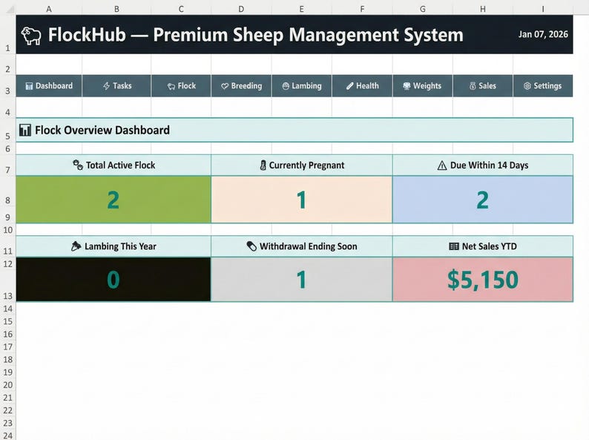This screenshot has height=440, width=589.
Task: Click the Weights scale icon
Action: point(407,86)
